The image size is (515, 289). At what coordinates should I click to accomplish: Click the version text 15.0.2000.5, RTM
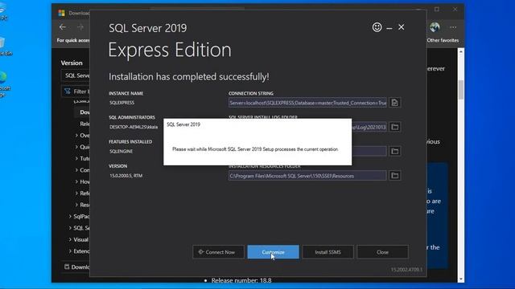126,176
